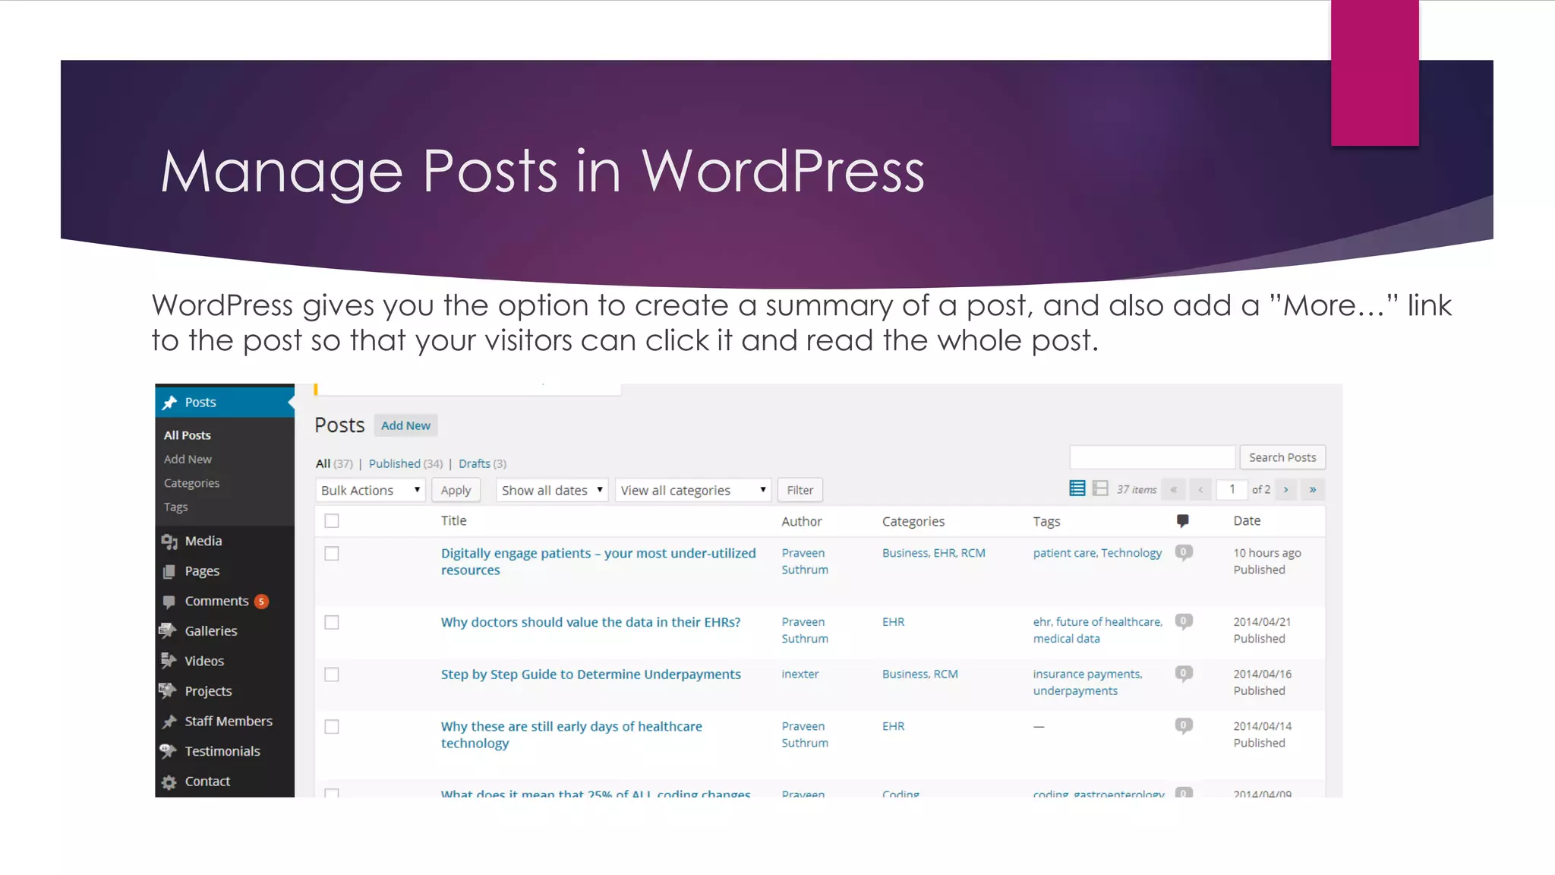The image size is (1555, 875).
Task: Click the Add New button beside Posts heading
Action: coord(405,425)
